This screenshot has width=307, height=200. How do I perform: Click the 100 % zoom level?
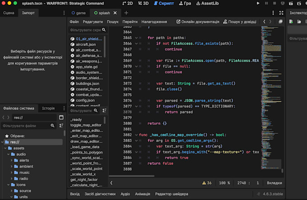[224, 183]
